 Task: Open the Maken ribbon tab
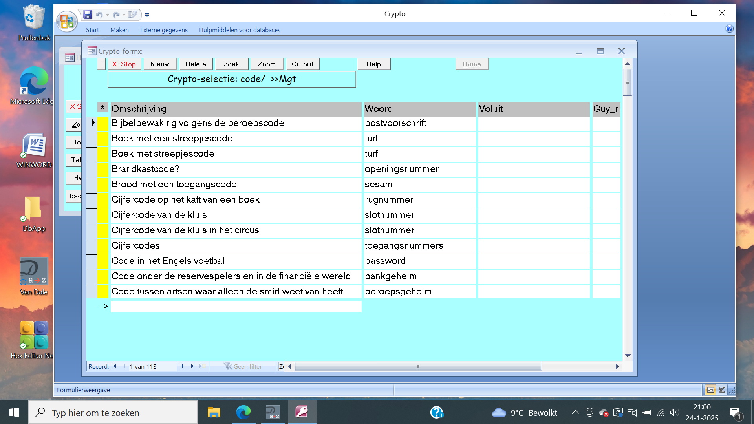pyautogui.click(x=119, y=30)
